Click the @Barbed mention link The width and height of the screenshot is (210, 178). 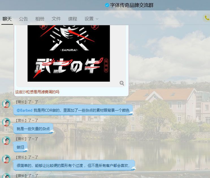(x=24, y=110)
